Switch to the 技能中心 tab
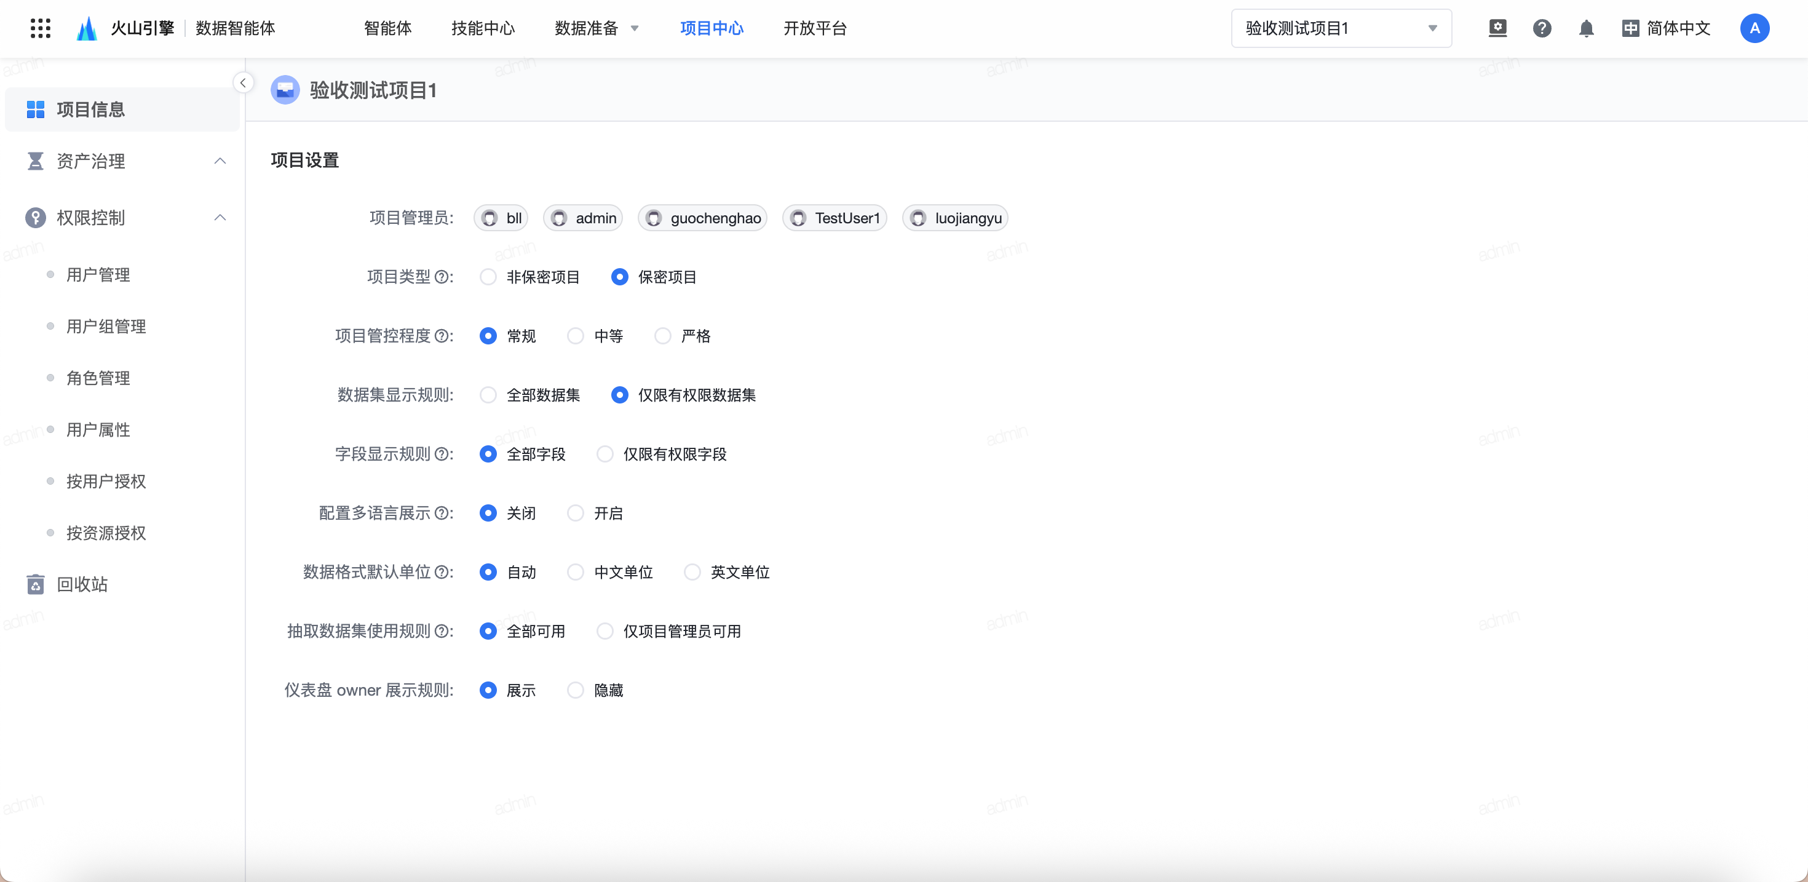This screenshot has width=1808, height=882. (x=483, y=28)
